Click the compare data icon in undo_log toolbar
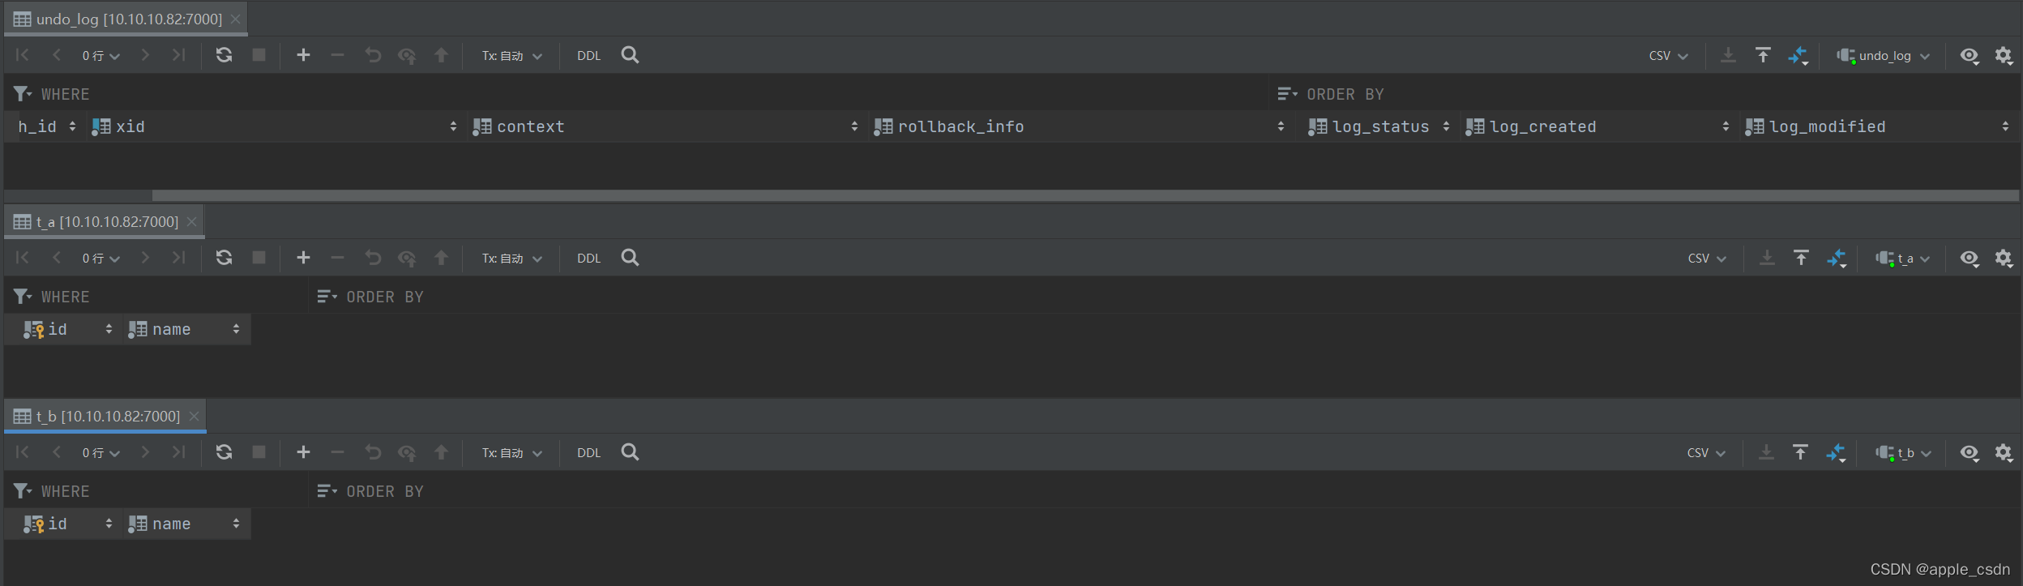Screen dimensions: 2023x586 (x=1798, y=55)
